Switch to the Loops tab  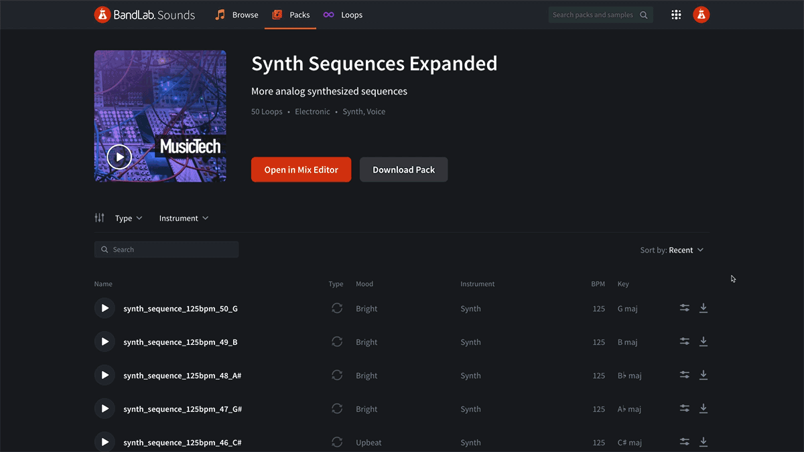pos(342,14)
